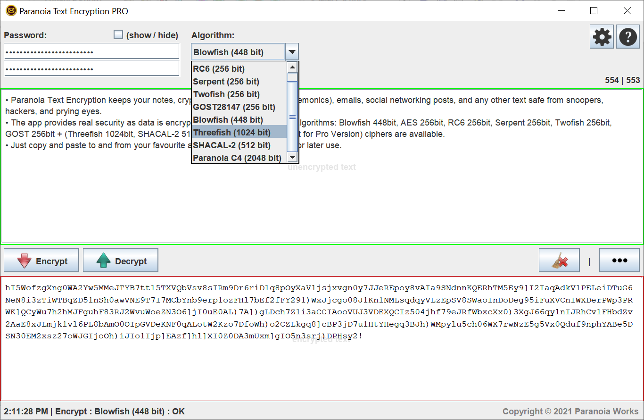Pick Threefish (1024 bit) in list
This screenshot has height=420, width=644.
pyautogui.click(x=239, y=133)
